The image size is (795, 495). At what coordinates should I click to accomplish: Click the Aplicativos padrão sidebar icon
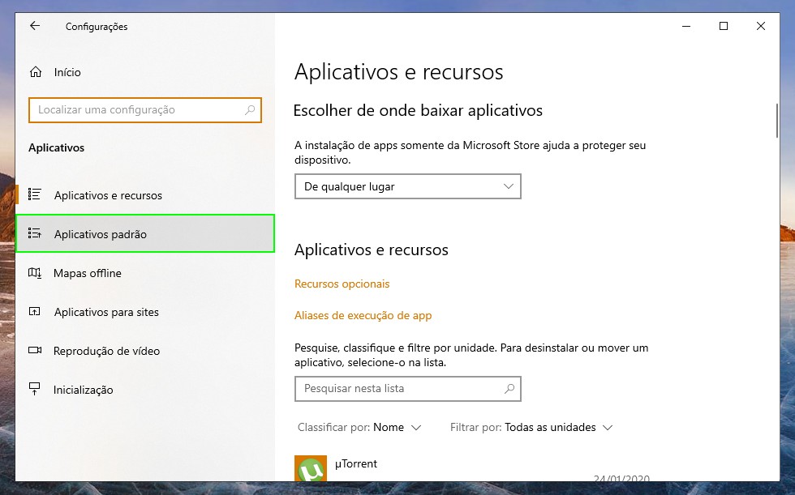coord(34,233)
